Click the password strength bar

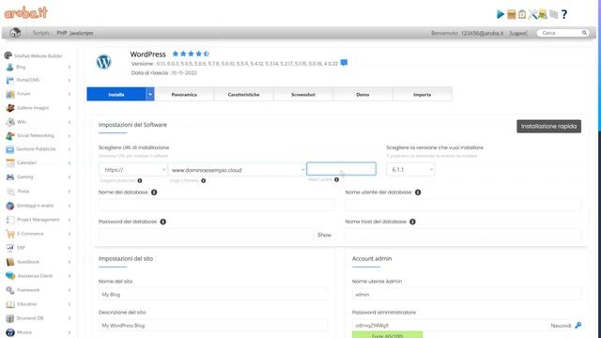click(387, 335)
